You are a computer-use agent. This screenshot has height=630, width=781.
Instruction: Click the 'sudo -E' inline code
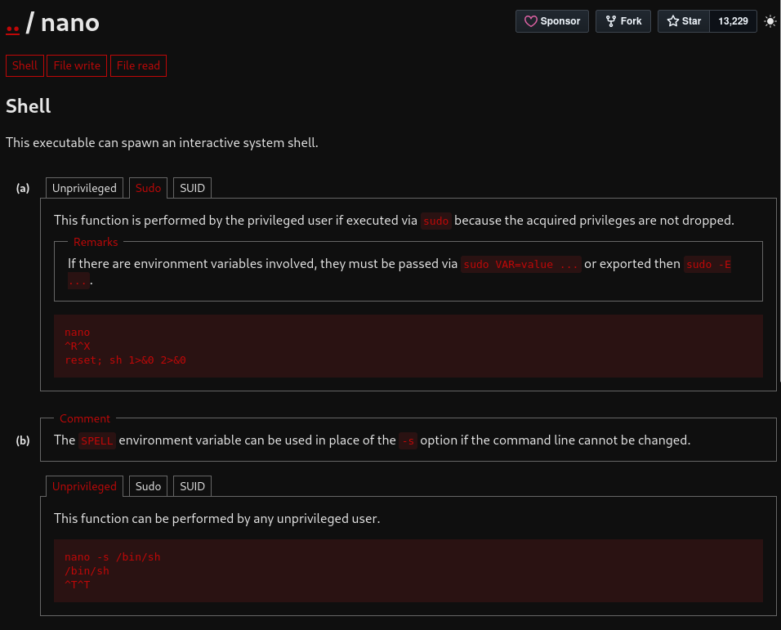[707, 264]
